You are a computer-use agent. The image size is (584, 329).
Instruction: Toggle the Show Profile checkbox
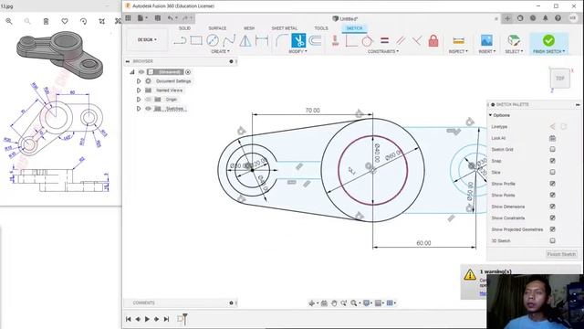tap(553, 184)
